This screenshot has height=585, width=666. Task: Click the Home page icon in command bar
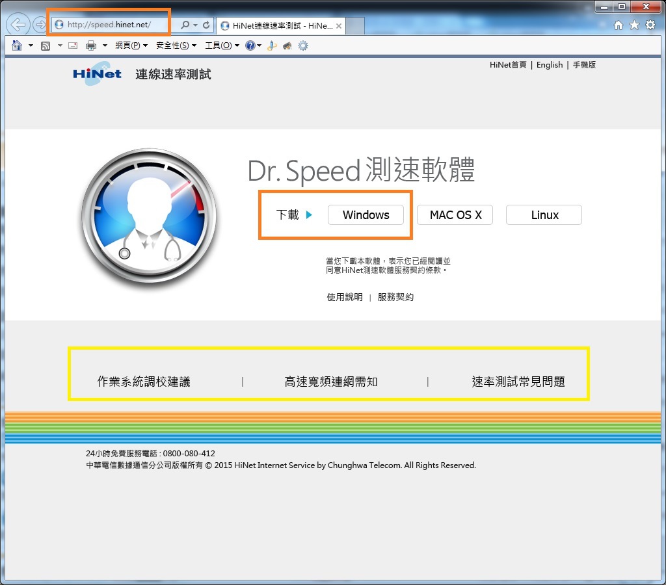point(17,45)
